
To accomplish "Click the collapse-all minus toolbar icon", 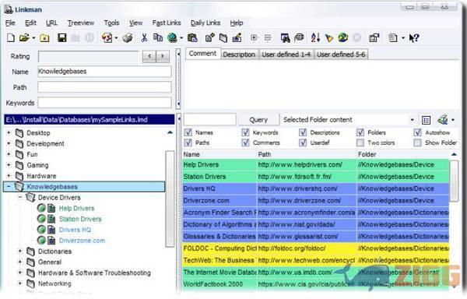I will 268,37.
